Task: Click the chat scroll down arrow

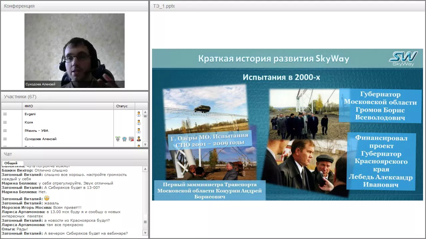Action: [x=145, y=233]
